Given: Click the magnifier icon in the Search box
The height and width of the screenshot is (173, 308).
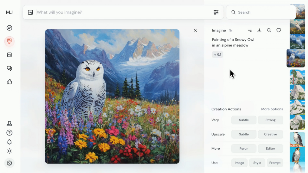Looking at the screenshot, I should point(233,12).
